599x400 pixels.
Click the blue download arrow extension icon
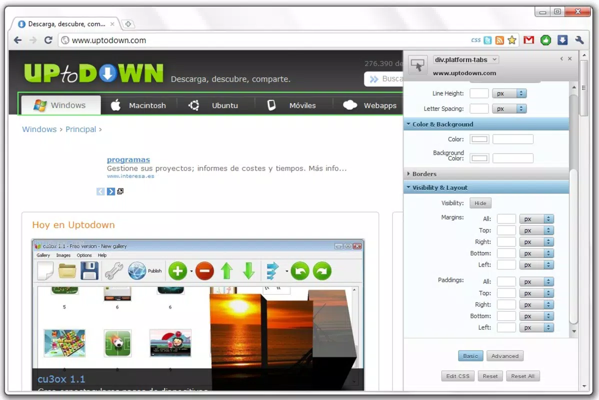click(x=562, y=40)
